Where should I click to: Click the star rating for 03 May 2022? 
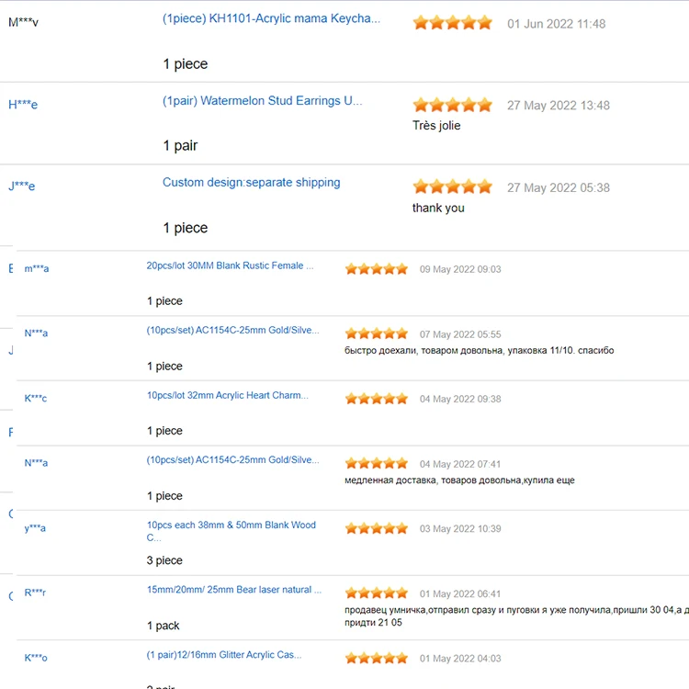[377, 528]
